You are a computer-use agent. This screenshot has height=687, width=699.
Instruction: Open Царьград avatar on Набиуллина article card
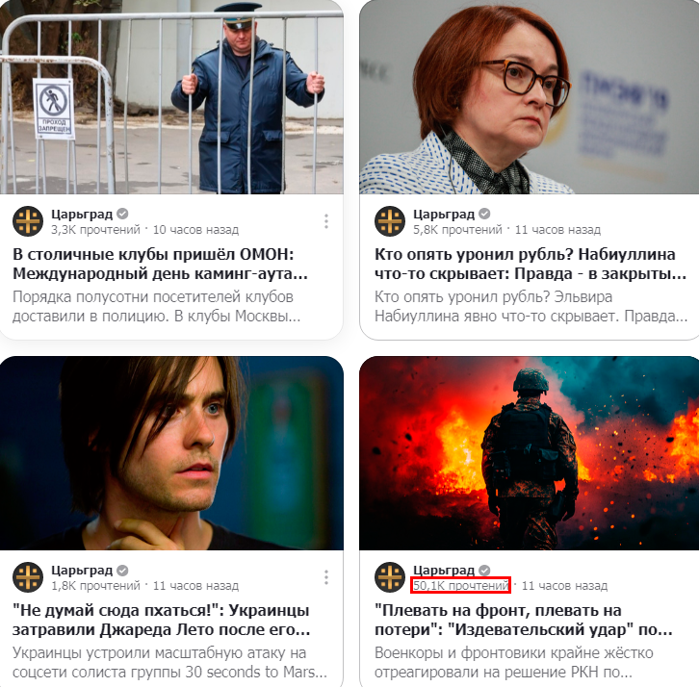(x=390, y=221)
